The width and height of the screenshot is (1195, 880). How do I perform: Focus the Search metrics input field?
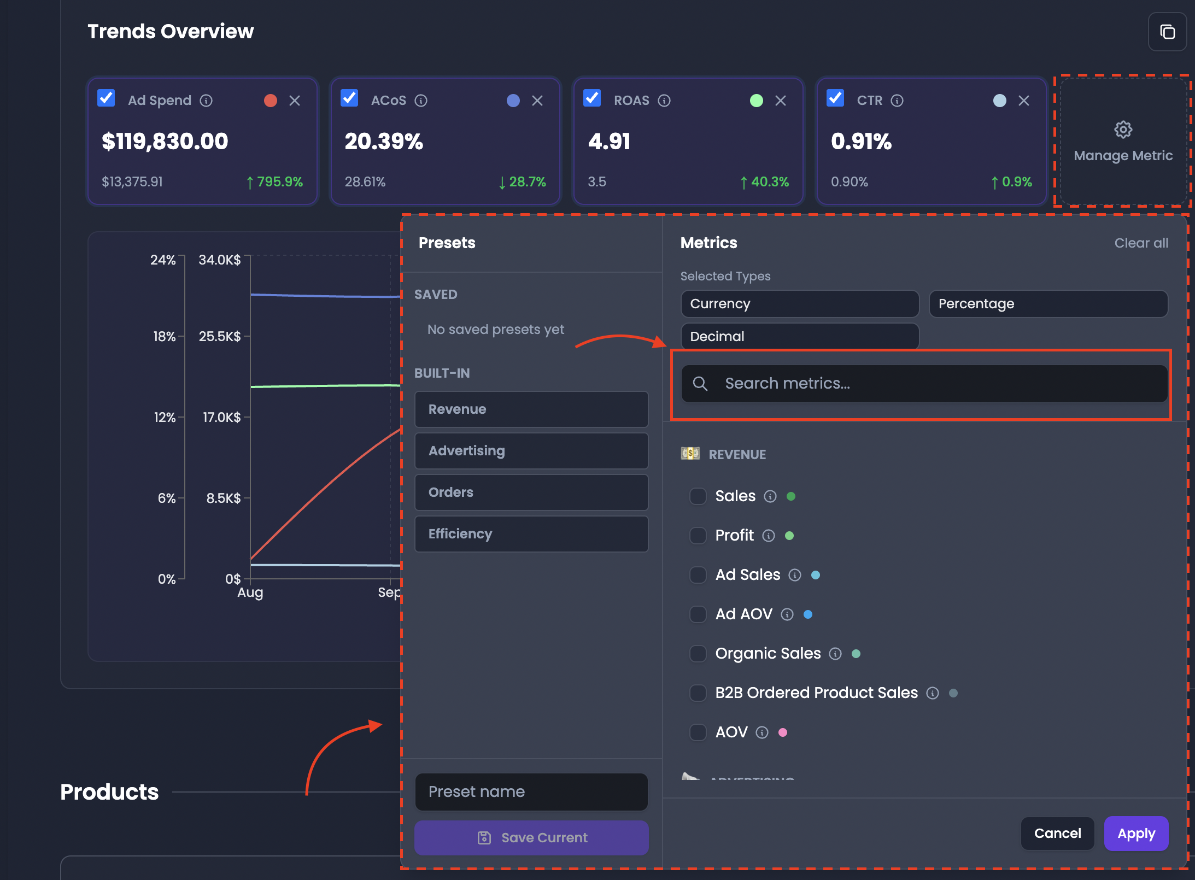pyautogui.click(x=924, y=384)
